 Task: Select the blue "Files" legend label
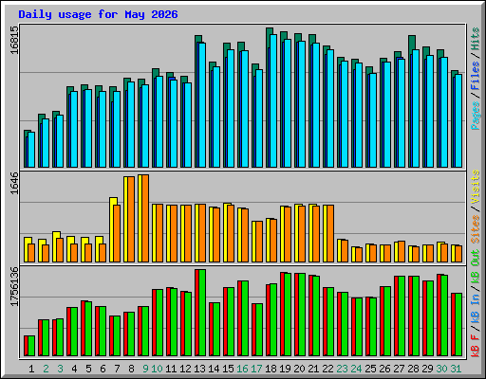475,76
